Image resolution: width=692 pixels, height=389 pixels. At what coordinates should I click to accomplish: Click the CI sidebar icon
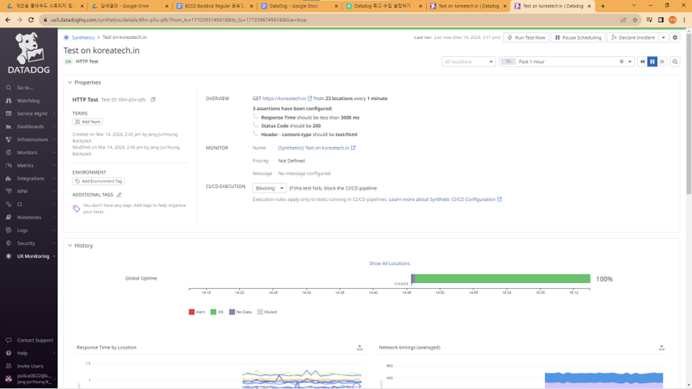tap(8, 204)
